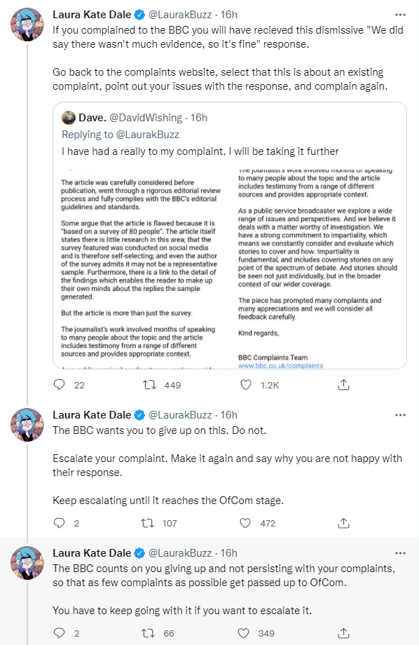
Task: Reply to the first tweet with 22 replies
Action: pos(60,385)
